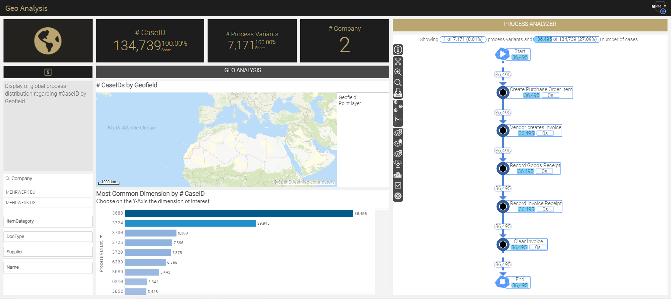Expand the Supplier filter

click(x=48, y=252)
